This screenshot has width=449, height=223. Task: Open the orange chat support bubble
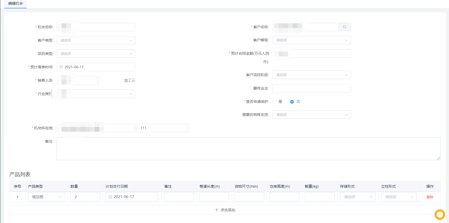click(440, 215)
